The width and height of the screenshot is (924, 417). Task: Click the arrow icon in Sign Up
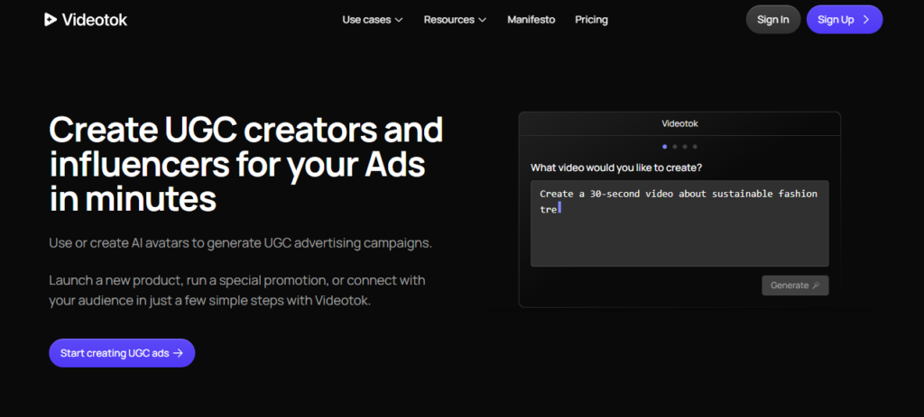pyautogui.click(x=865, y=20)
